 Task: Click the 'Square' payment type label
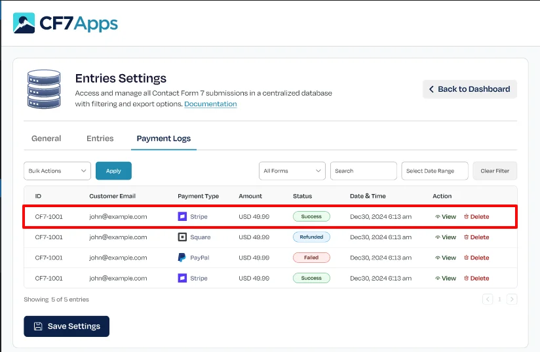200,237
